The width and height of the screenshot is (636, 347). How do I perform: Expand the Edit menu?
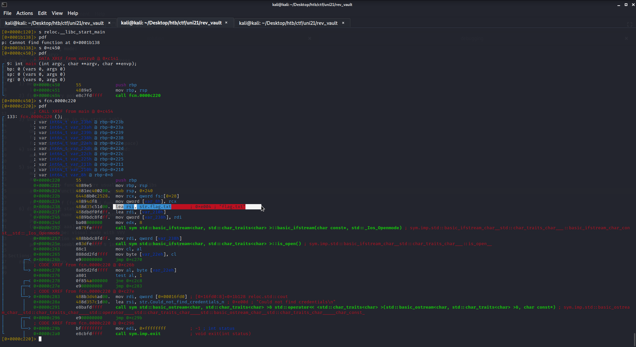coord(42,13)
